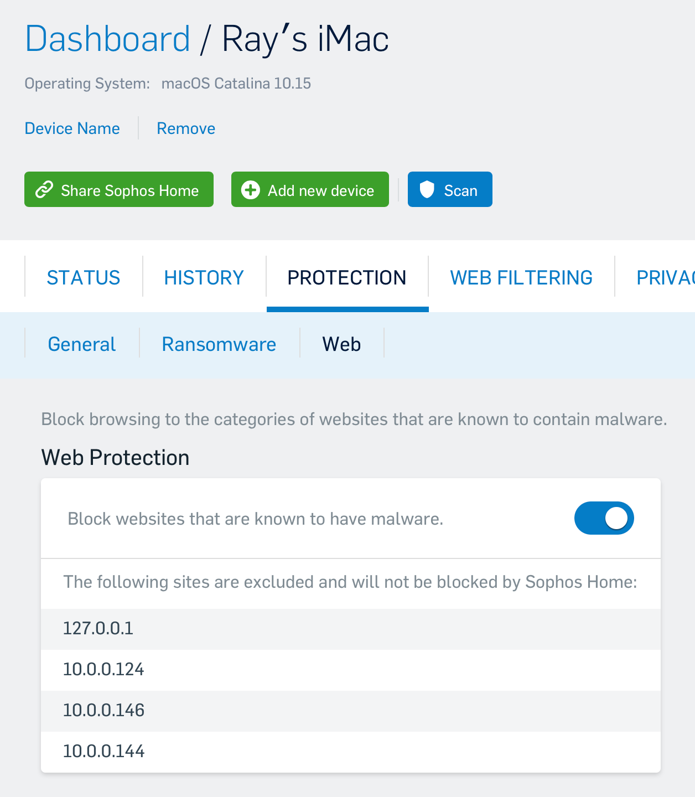Screen dimensions: 695x797
Task: Open the General protection sub-tab
Action: pyautogui.click(x=82, y=344)
